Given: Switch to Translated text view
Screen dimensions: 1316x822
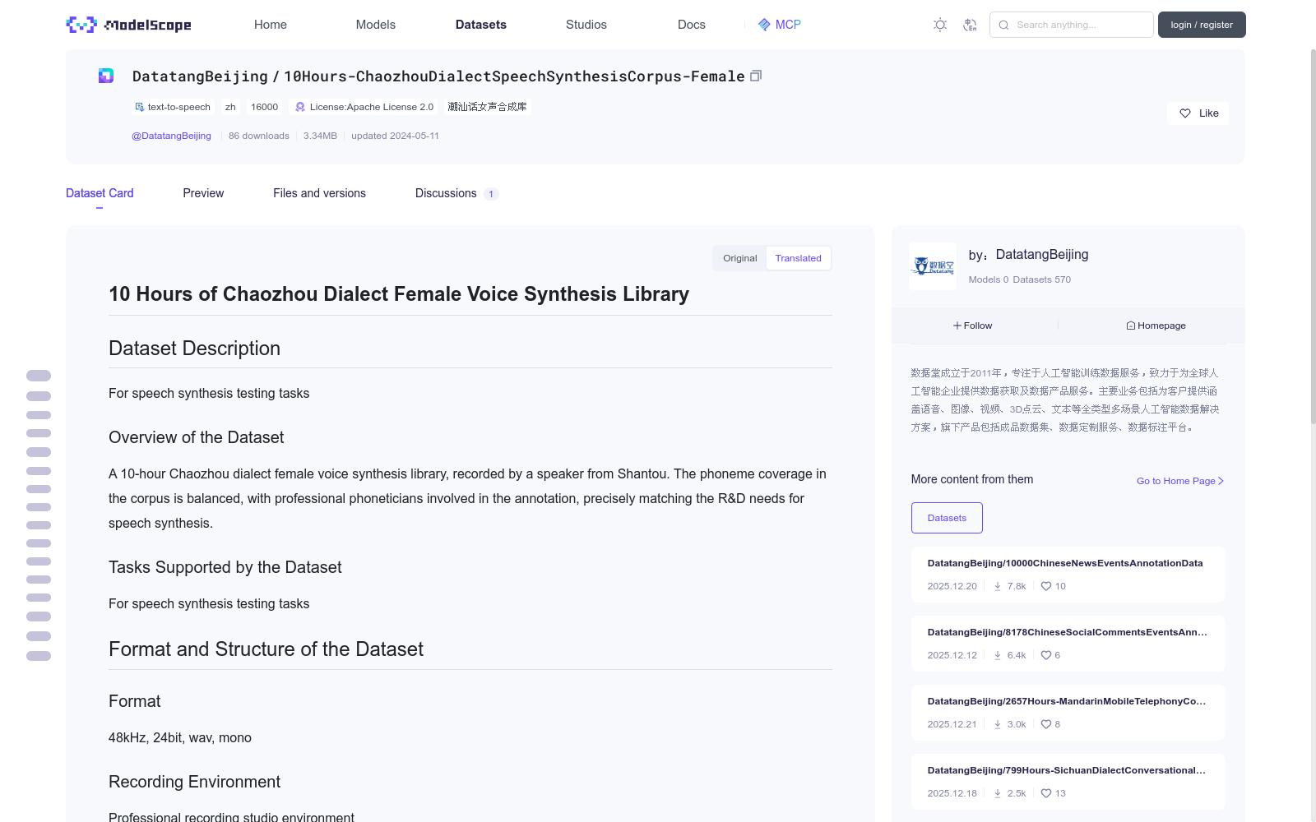Looking at the screenshot, I should 798,258.
